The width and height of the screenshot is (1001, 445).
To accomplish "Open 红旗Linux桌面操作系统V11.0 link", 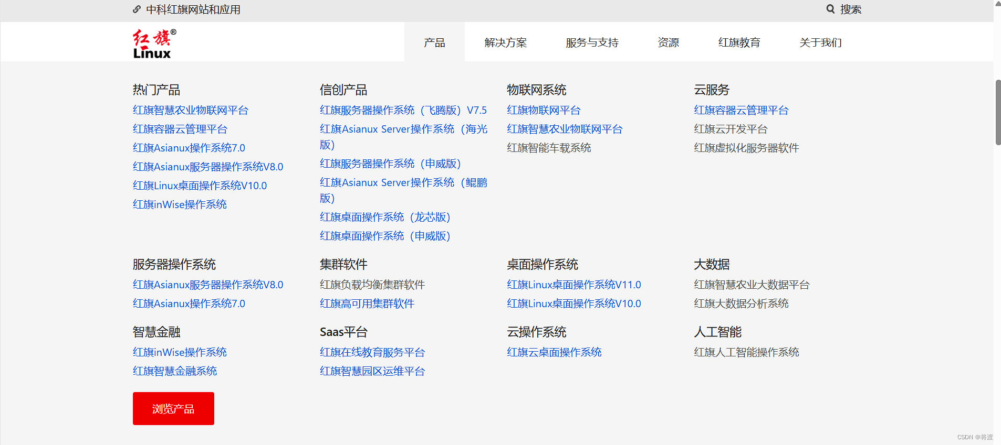I will point(574,285).
